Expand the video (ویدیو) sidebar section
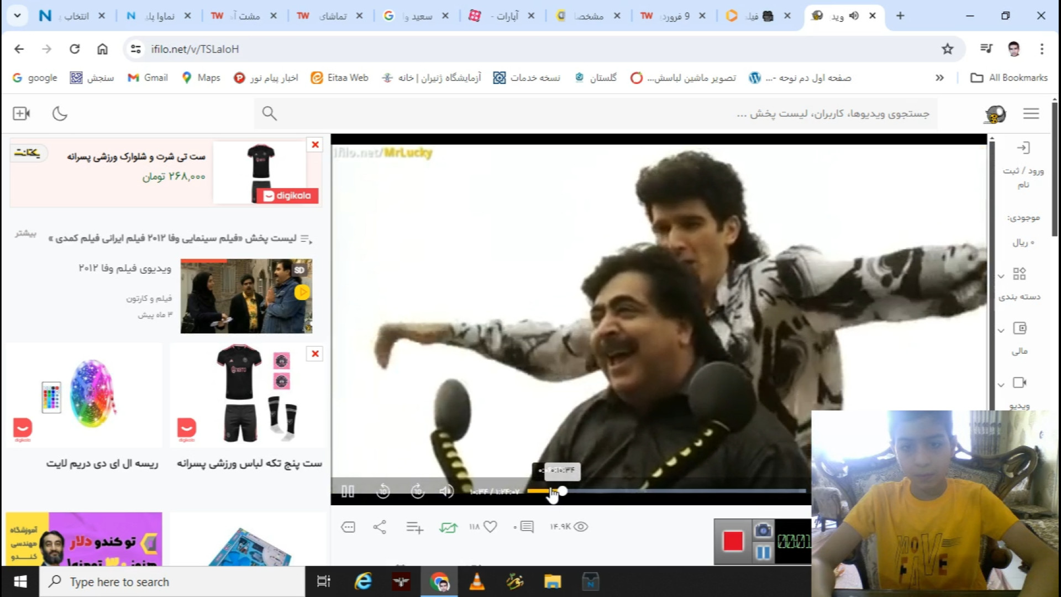Viewport: 1061px width, 597px height. coord(1020,392)
